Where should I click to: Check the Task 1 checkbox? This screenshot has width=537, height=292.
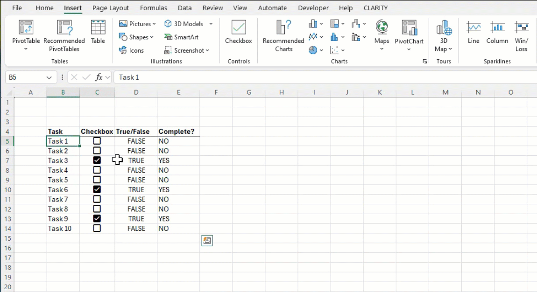[97, 141]
